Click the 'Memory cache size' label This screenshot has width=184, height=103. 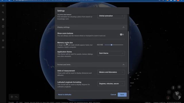[65, 43]
